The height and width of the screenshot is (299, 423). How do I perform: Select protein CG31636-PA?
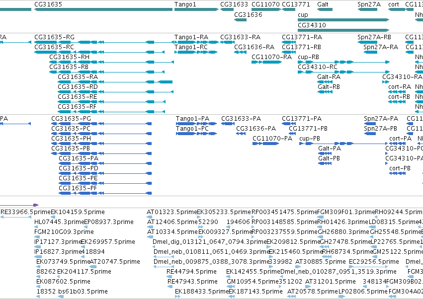tap(256, 129)
